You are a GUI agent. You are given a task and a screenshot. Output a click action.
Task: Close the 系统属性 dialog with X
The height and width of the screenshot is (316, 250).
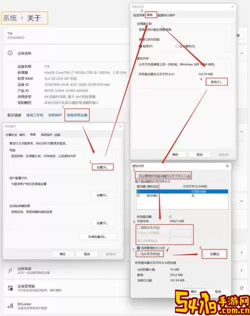[x=120, y=126]
